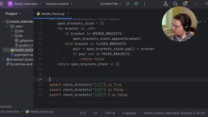The height and width of the screenshot is (117, 208).
Task: Expand External Libraries node
Action: pos(3,59)
